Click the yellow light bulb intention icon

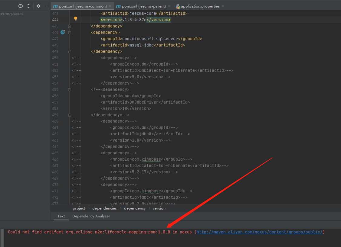pos(76,19)
